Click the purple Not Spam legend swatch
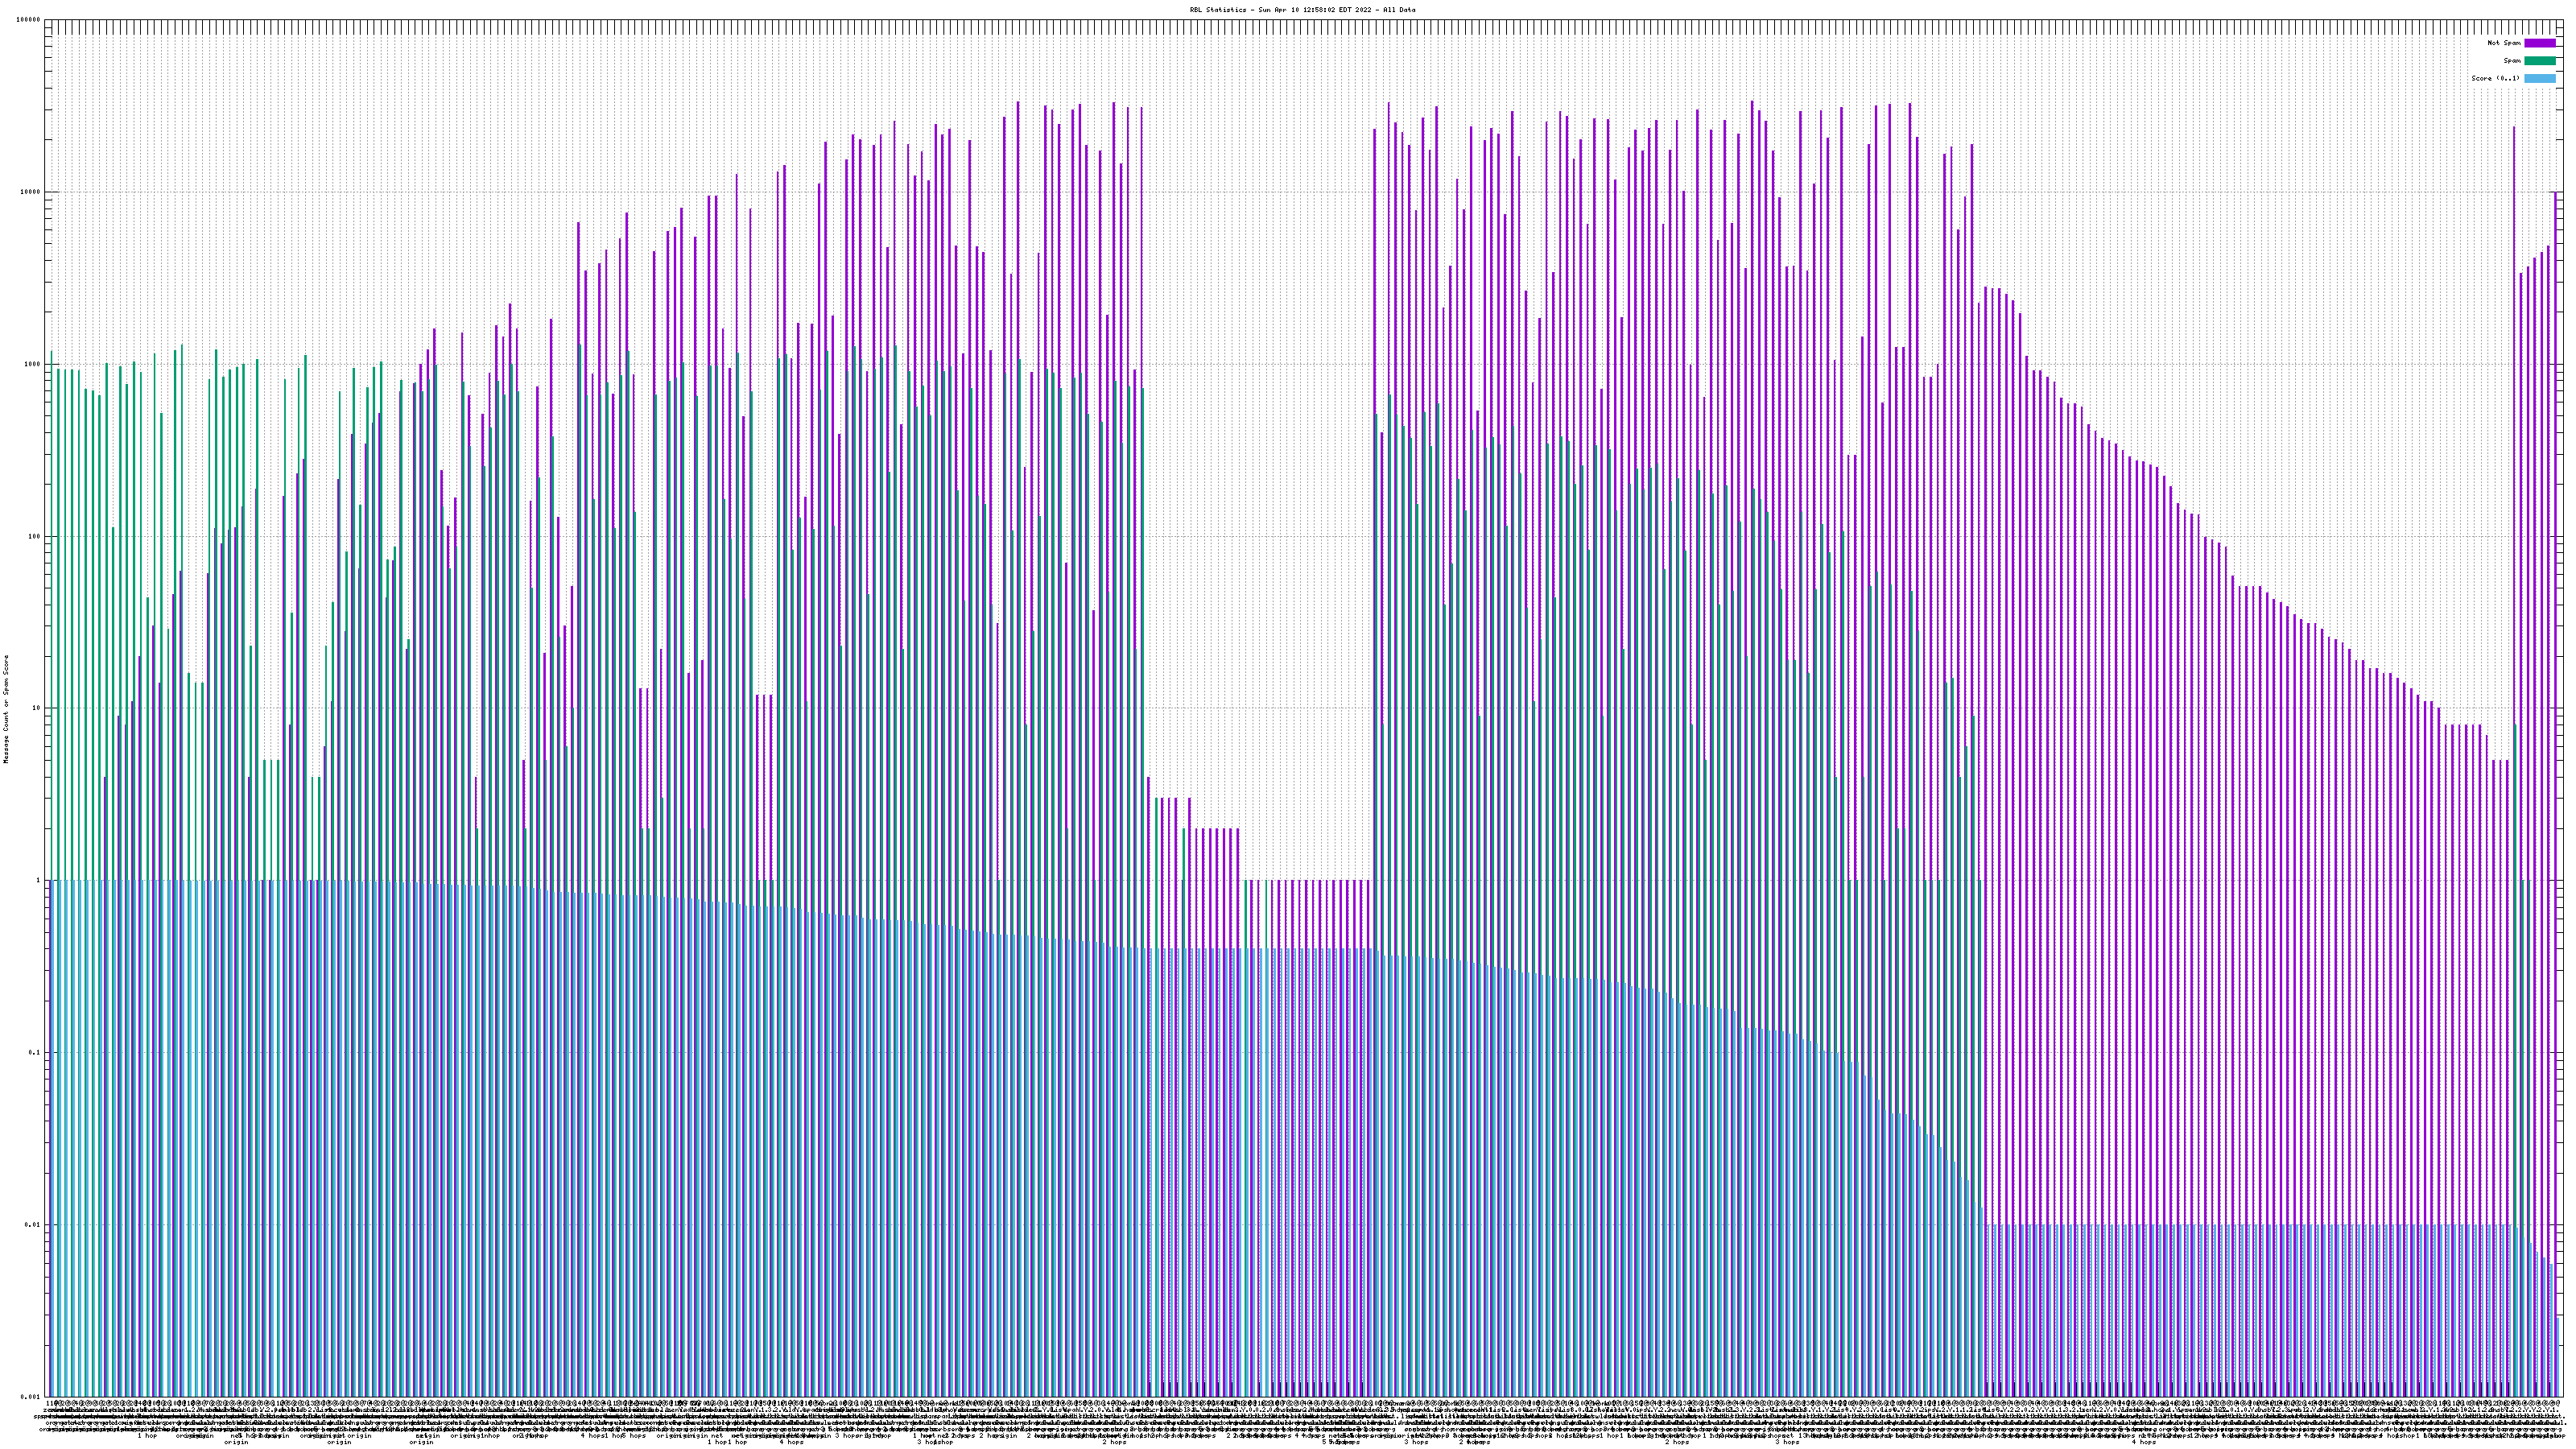 point(2539,43)
